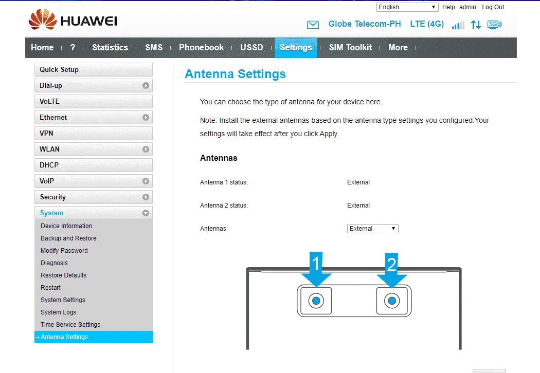
Task: Open Time Service Settings page
Action: pyautogui.click(x=70, y=325)
